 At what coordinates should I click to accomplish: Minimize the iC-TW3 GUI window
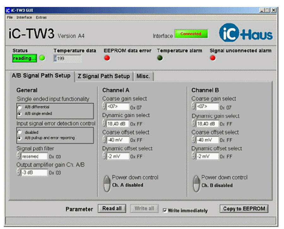tap(262, 10)
